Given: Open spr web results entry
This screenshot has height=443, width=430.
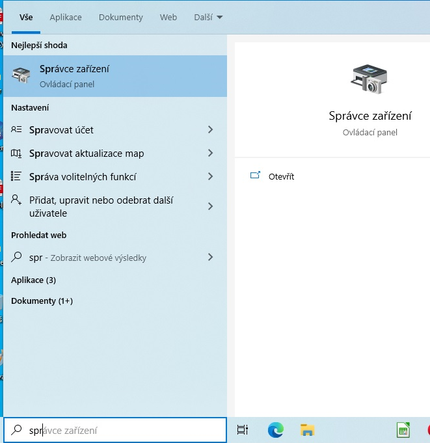Looking at the screenshot, I should (x=115, y=258).
